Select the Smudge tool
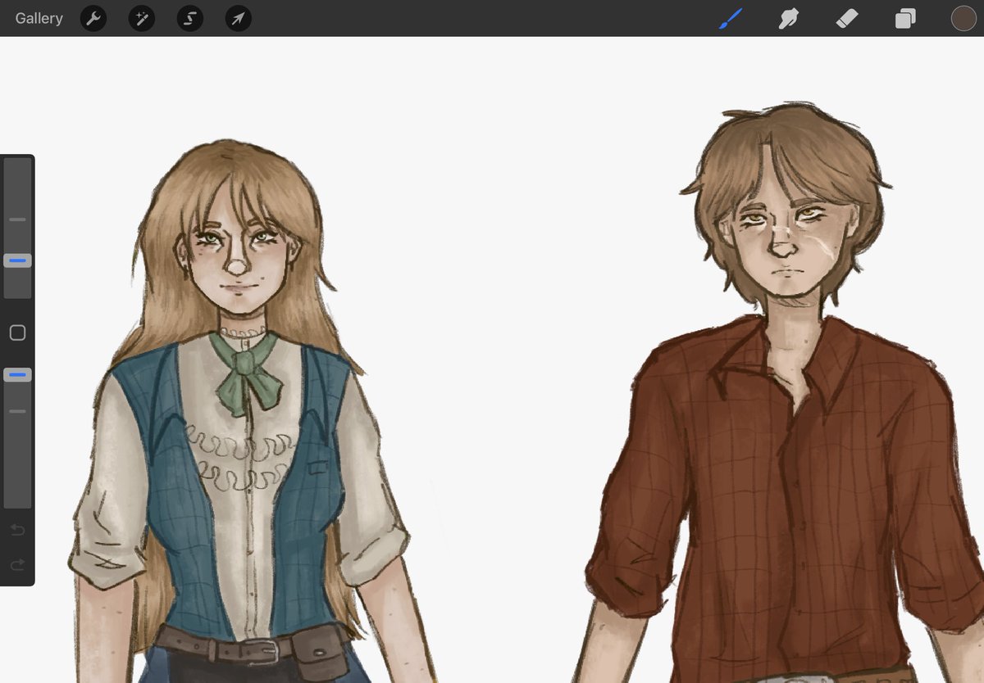Screen dimensions: 984x683 [788, 18]
